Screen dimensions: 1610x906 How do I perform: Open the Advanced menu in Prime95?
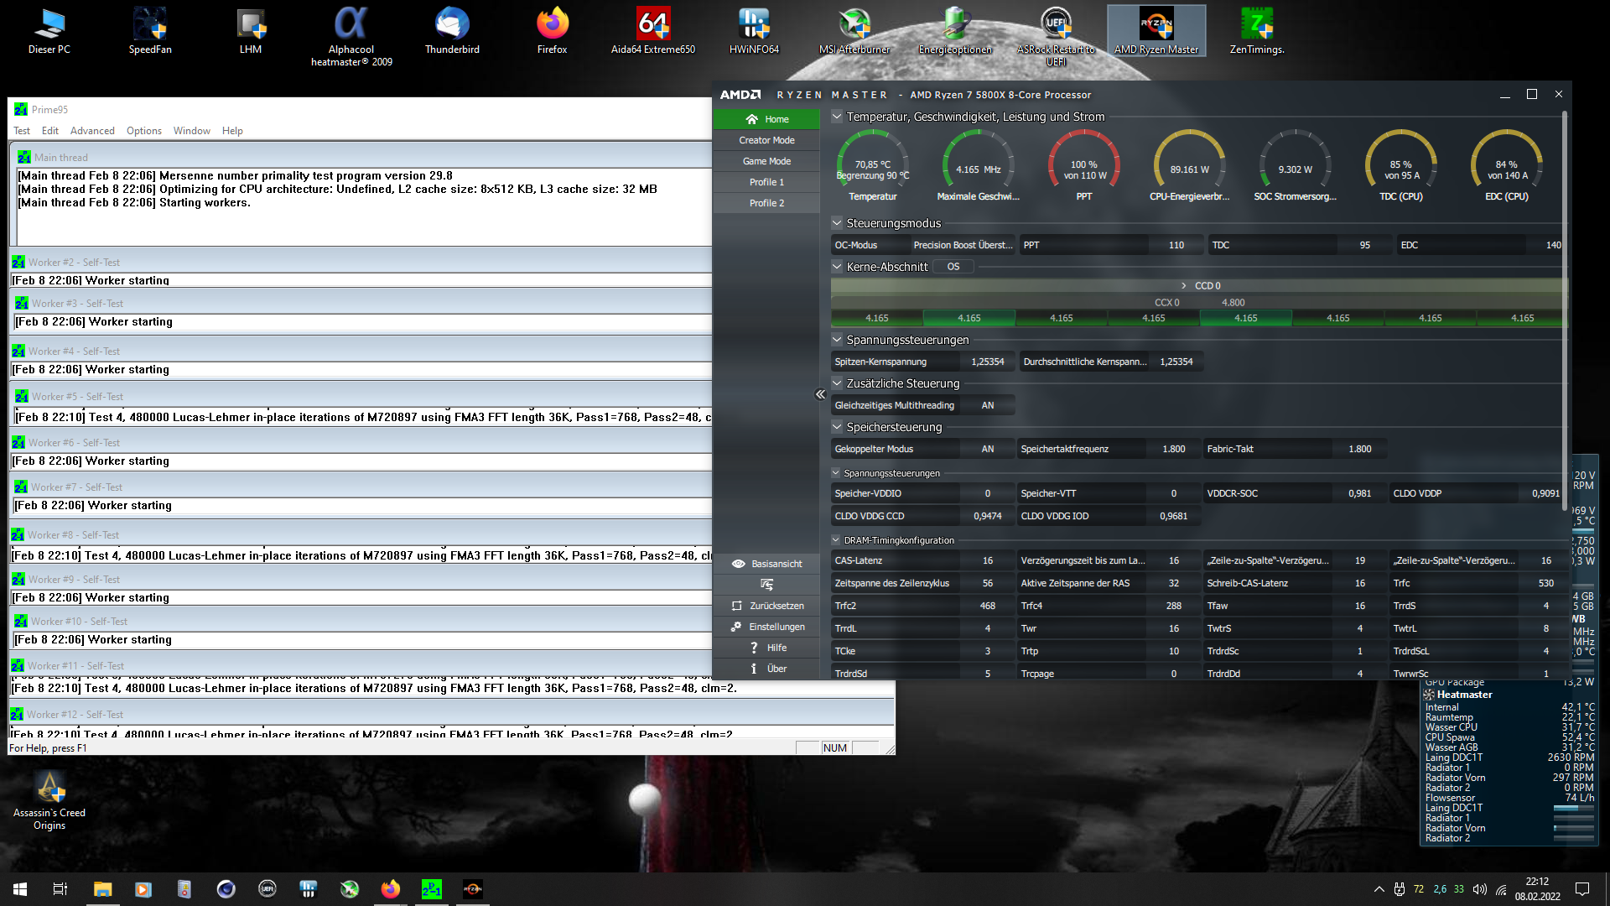tap(92, 131)
